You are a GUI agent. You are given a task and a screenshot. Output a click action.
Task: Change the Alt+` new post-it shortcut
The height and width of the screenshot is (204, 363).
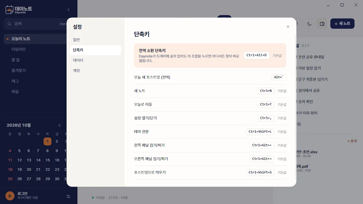click(279, 77)
